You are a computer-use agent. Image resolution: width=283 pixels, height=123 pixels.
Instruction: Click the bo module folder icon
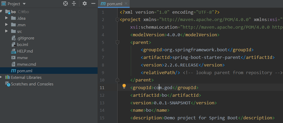pyautogui.click(x=8, y=12)
